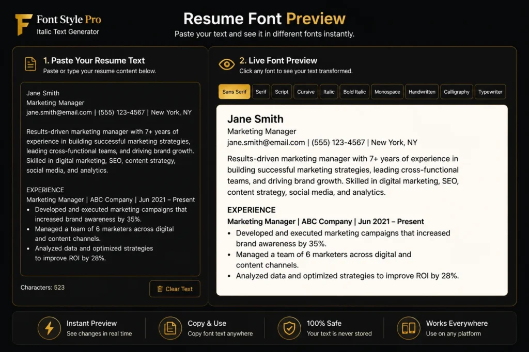Click the shield checkmark 100% Safe icon

289,328
